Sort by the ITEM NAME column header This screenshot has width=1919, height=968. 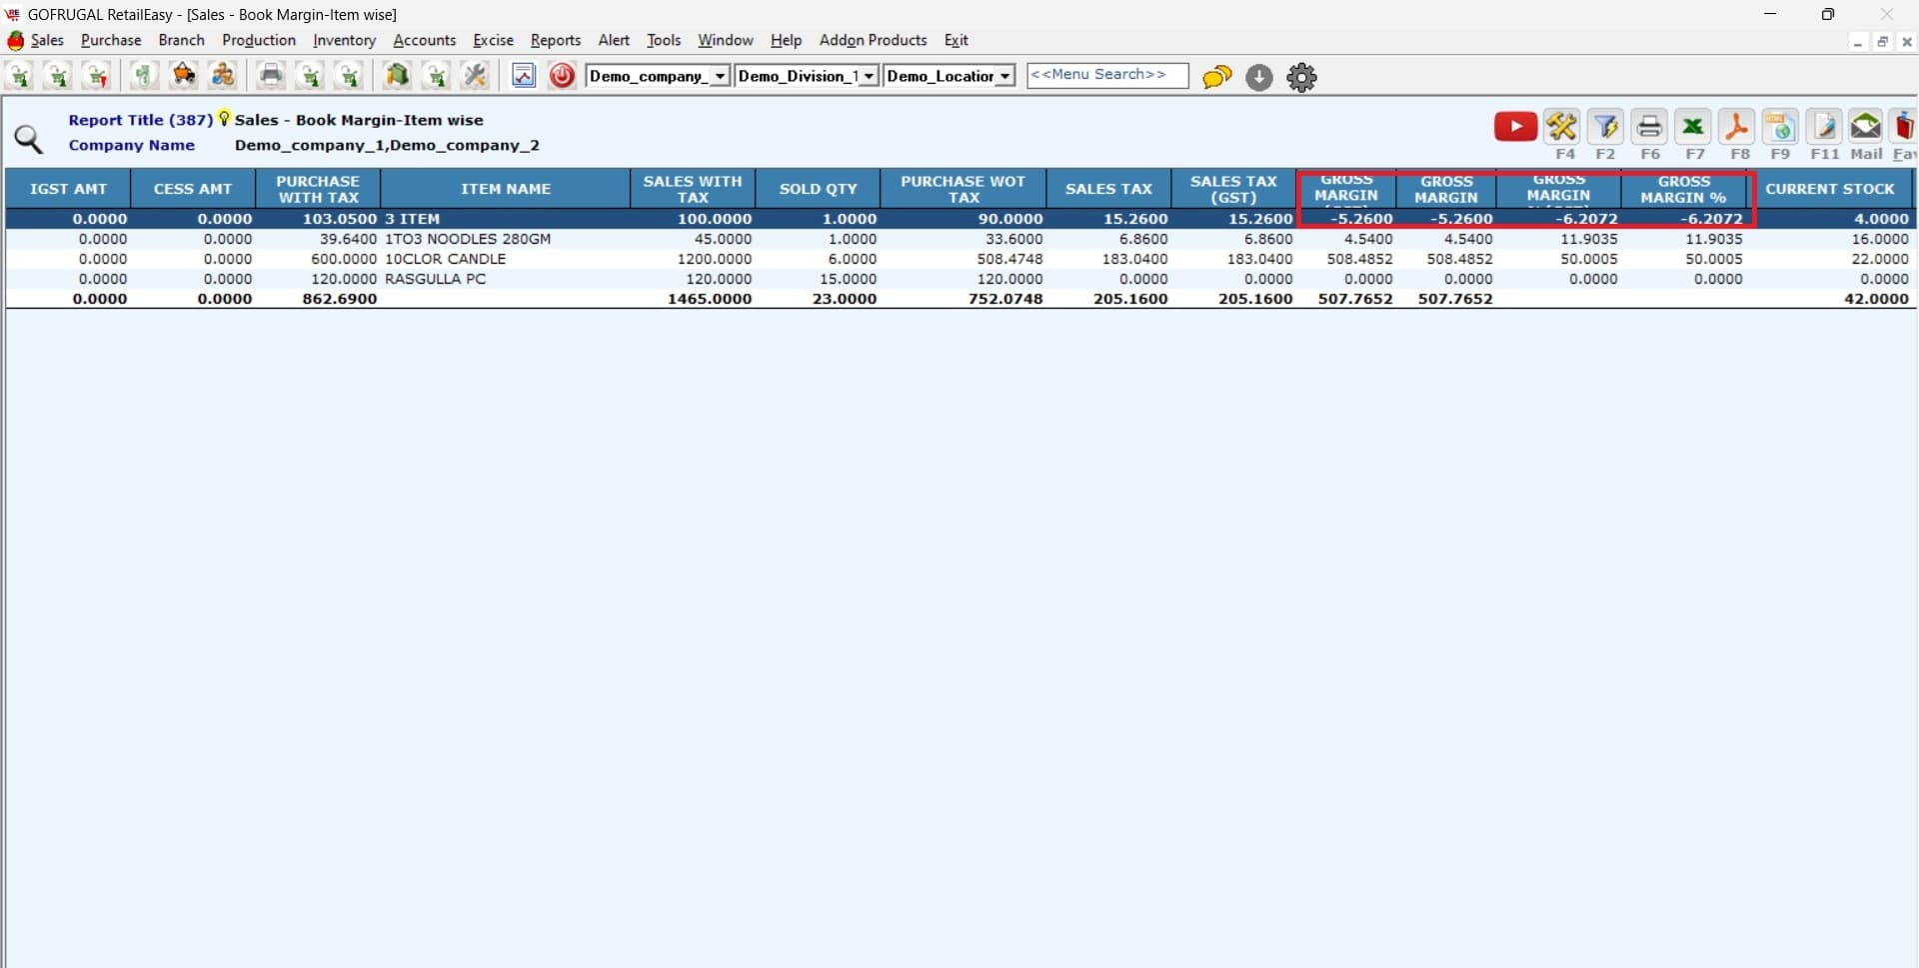pos(505,189)
